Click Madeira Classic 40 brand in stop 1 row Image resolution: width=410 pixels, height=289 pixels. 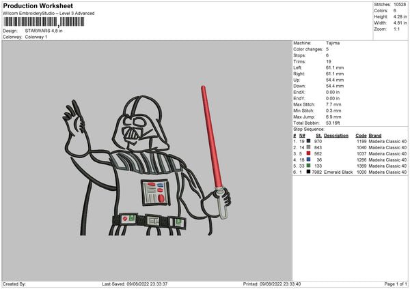(387, 141)
